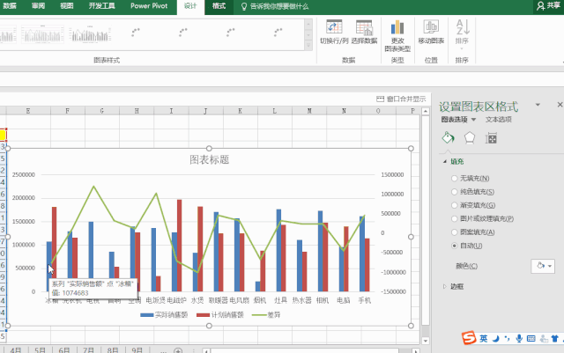Image resolution: width=564 pixels, height=353 pixels.
Task: Open Sogou soft keyboard icon
Action: tap(531, 338)
